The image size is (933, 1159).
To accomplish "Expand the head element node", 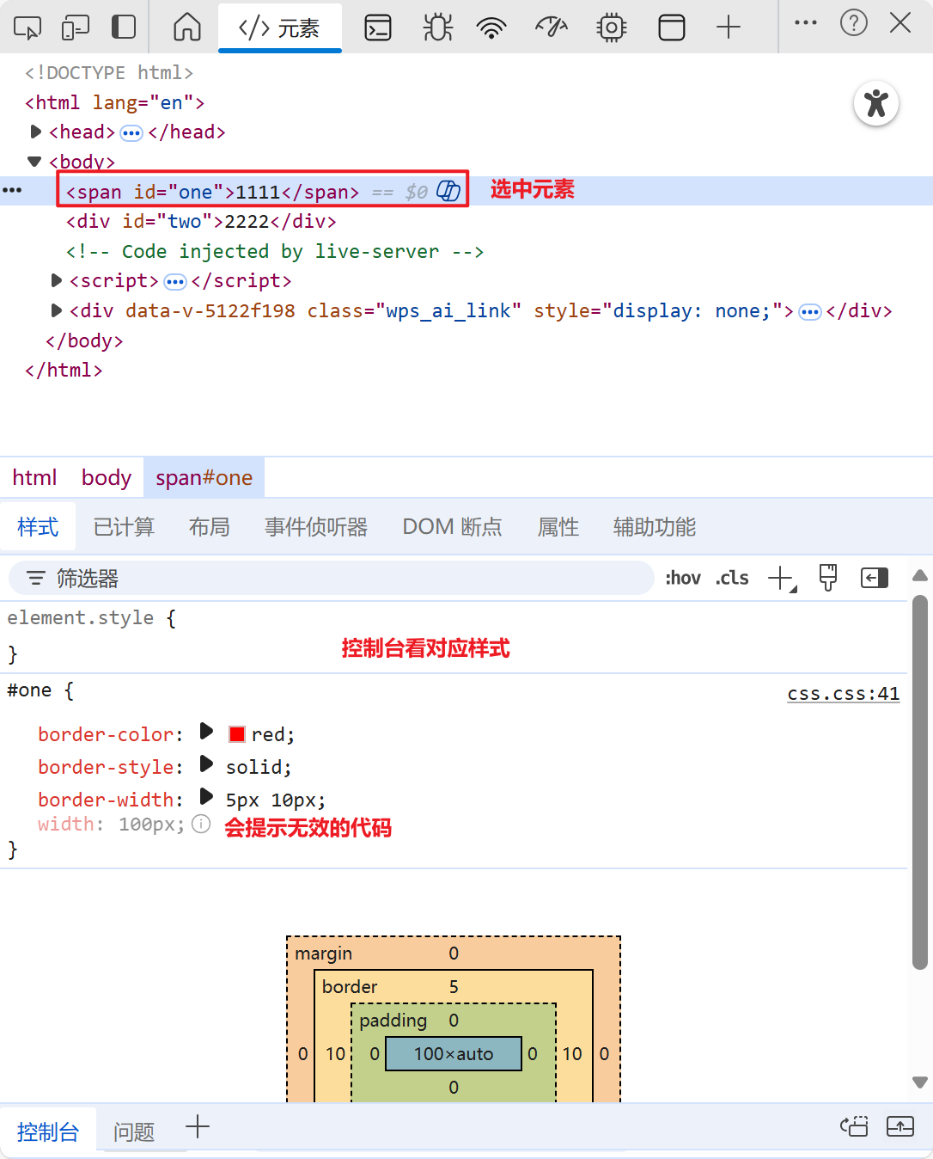I will pos(35,132).
